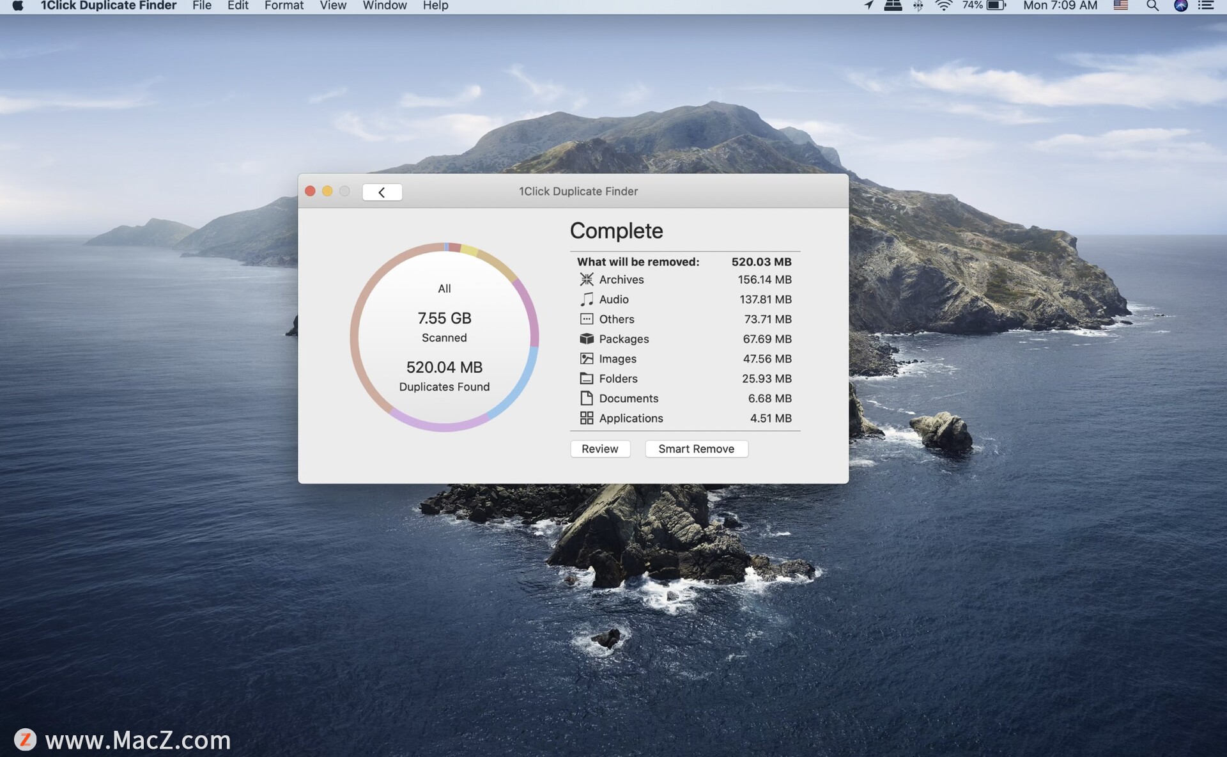Click the clock showing Mon 7:09 AM
Viewport: 1227px width, 757px height.
[x=1060, y=6]
